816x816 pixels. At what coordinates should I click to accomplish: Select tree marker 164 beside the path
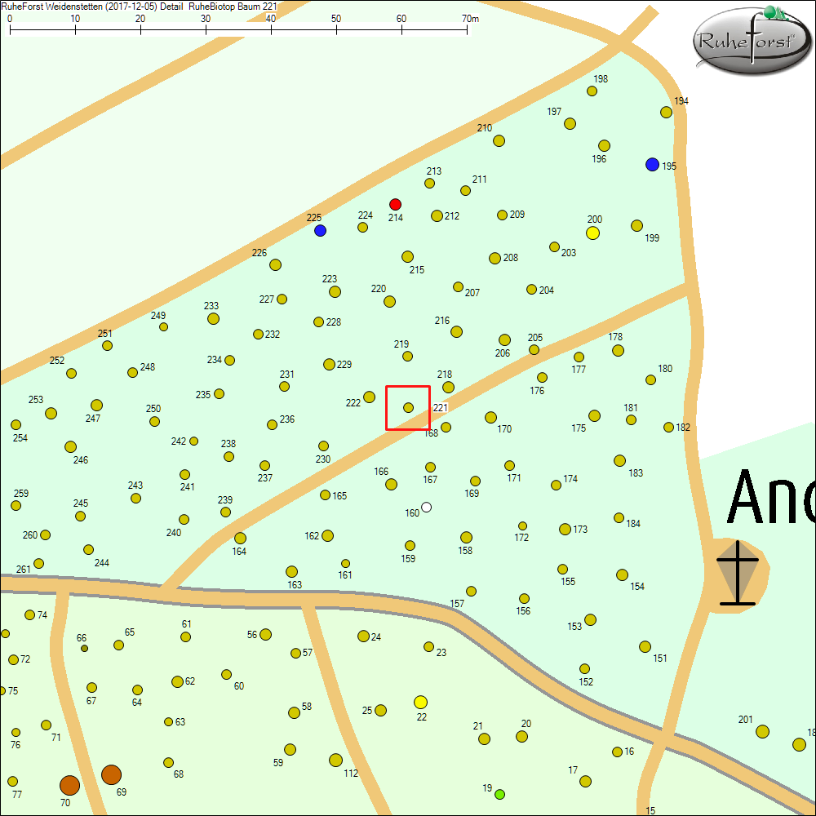click(240, 539)
